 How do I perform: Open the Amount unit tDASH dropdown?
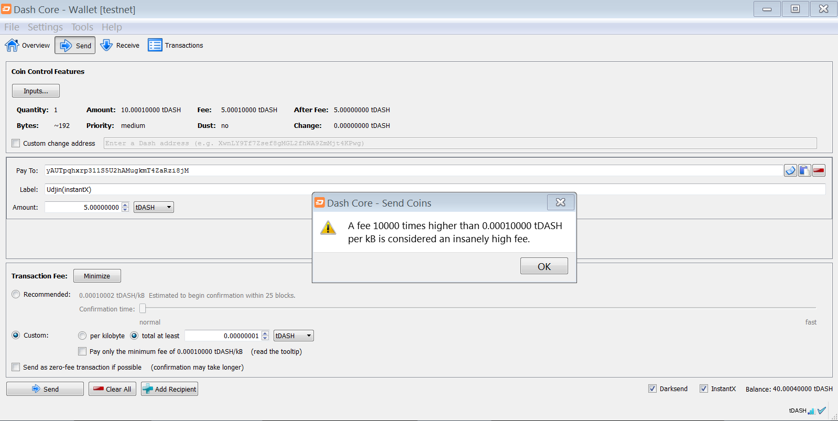[x=154, y=207]
